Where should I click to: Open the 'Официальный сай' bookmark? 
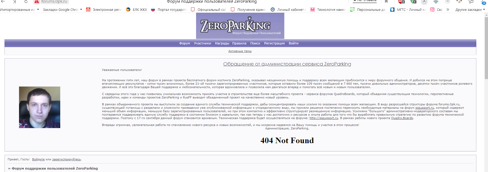point(208,10)
